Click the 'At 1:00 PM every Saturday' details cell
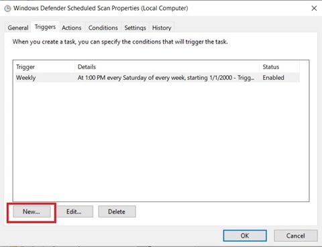Image resolution: width=322 pixels, height=247 pixels. [166, 78]
